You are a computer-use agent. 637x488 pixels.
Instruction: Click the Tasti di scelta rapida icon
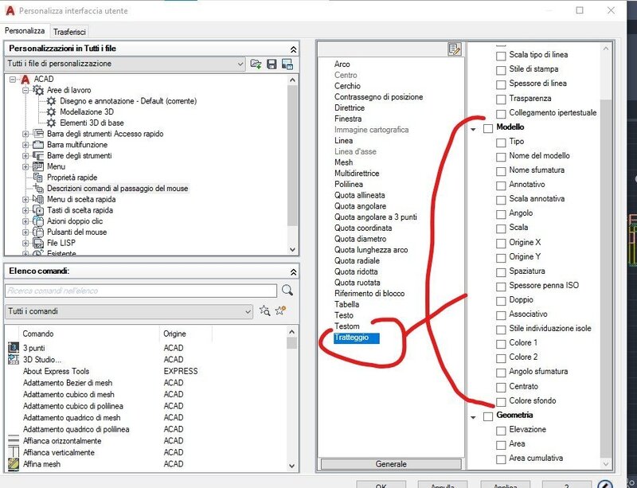click(38, 210)
